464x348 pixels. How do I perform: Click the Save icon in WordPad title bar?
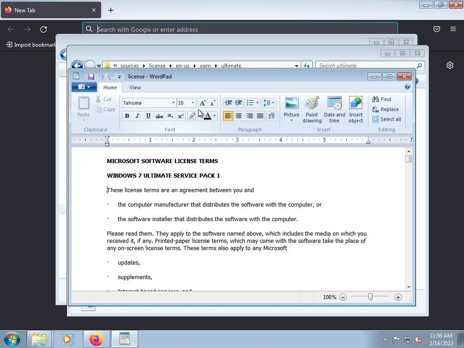(x=91, y=76)
